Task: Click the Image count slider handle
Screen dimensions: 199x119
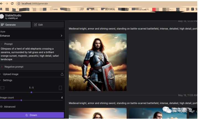Action: [21, 100]
